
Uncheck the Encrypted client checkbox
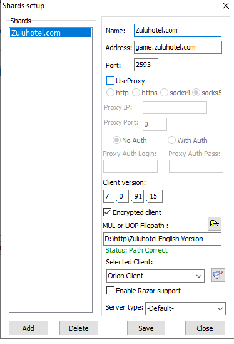(107, 212)
